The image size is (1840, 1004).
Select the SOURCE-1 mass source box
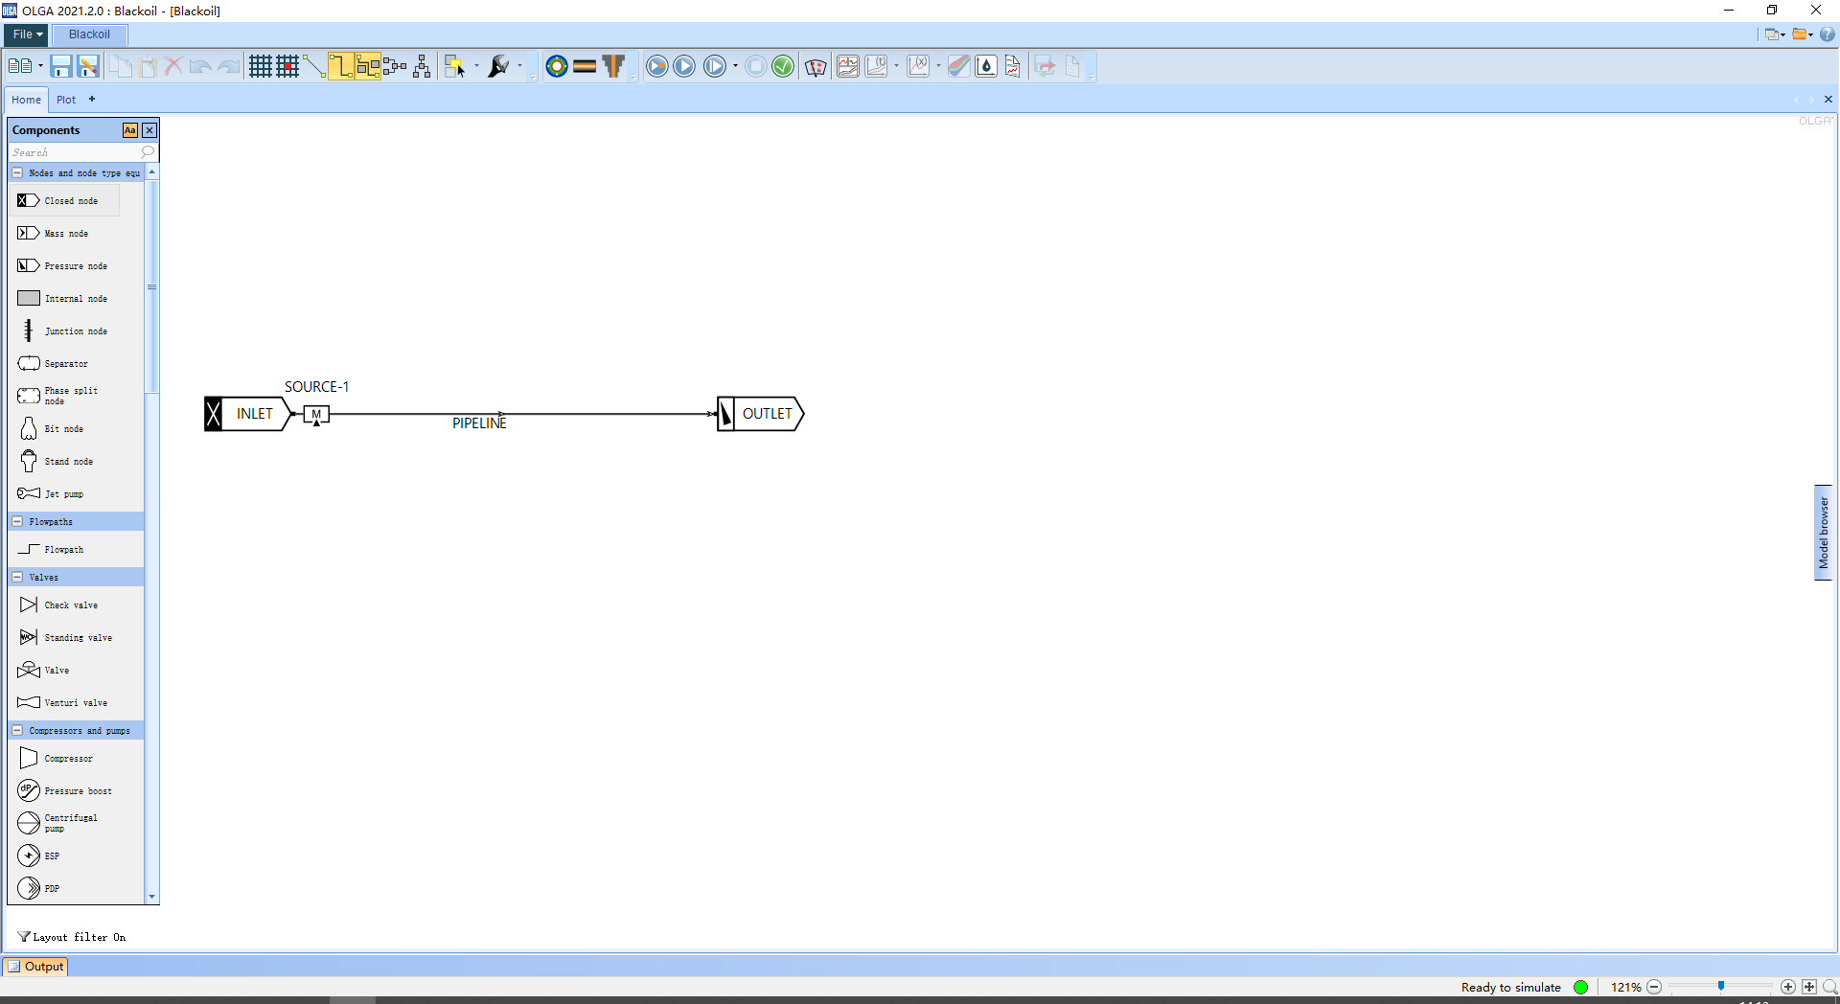click(316, 415)
